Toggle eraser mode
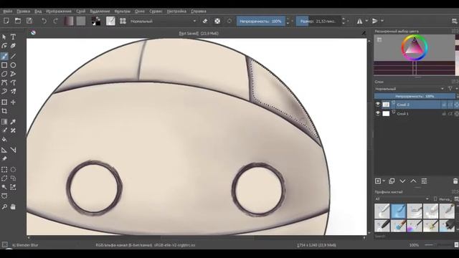 pyautogui.click(x=205, y=21)
